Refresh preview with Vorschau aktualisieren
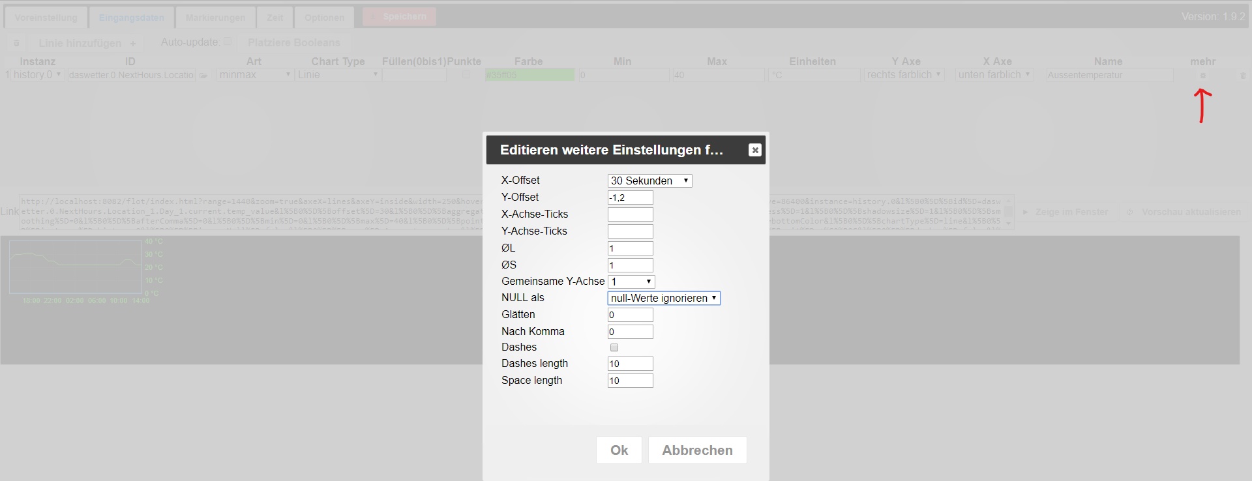1252x481 pixels. 1184,212
